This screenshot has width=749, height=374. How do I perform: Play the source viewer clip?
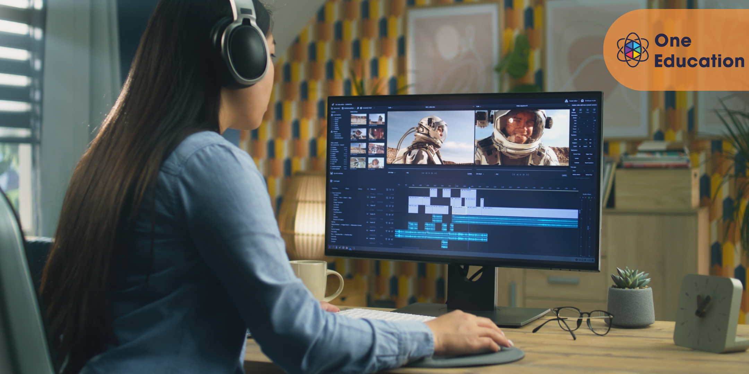pyautogui.click(x=429, y=173)
